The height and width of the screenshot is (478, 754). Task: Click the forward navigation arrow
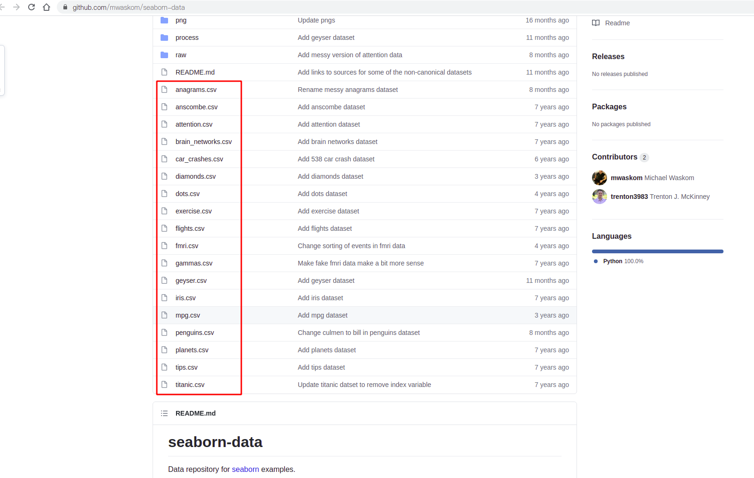[16, 7]
